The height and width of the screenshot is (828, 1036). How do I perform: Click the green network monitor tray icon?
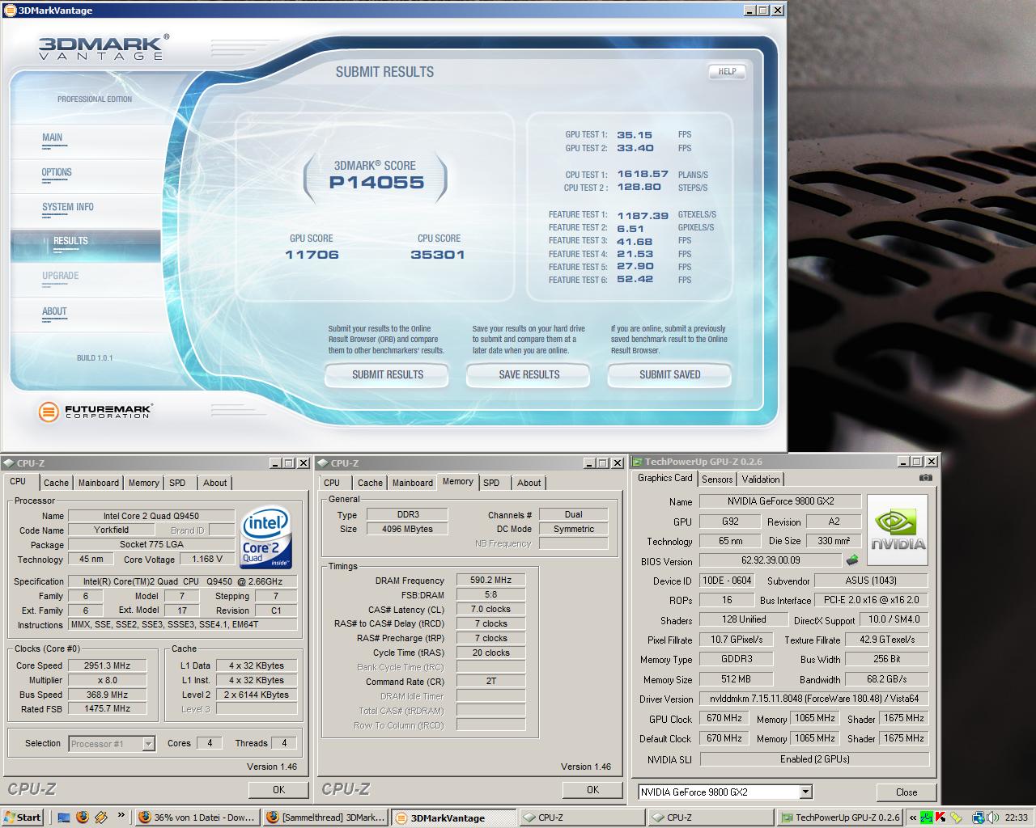[x=927, y=817]
